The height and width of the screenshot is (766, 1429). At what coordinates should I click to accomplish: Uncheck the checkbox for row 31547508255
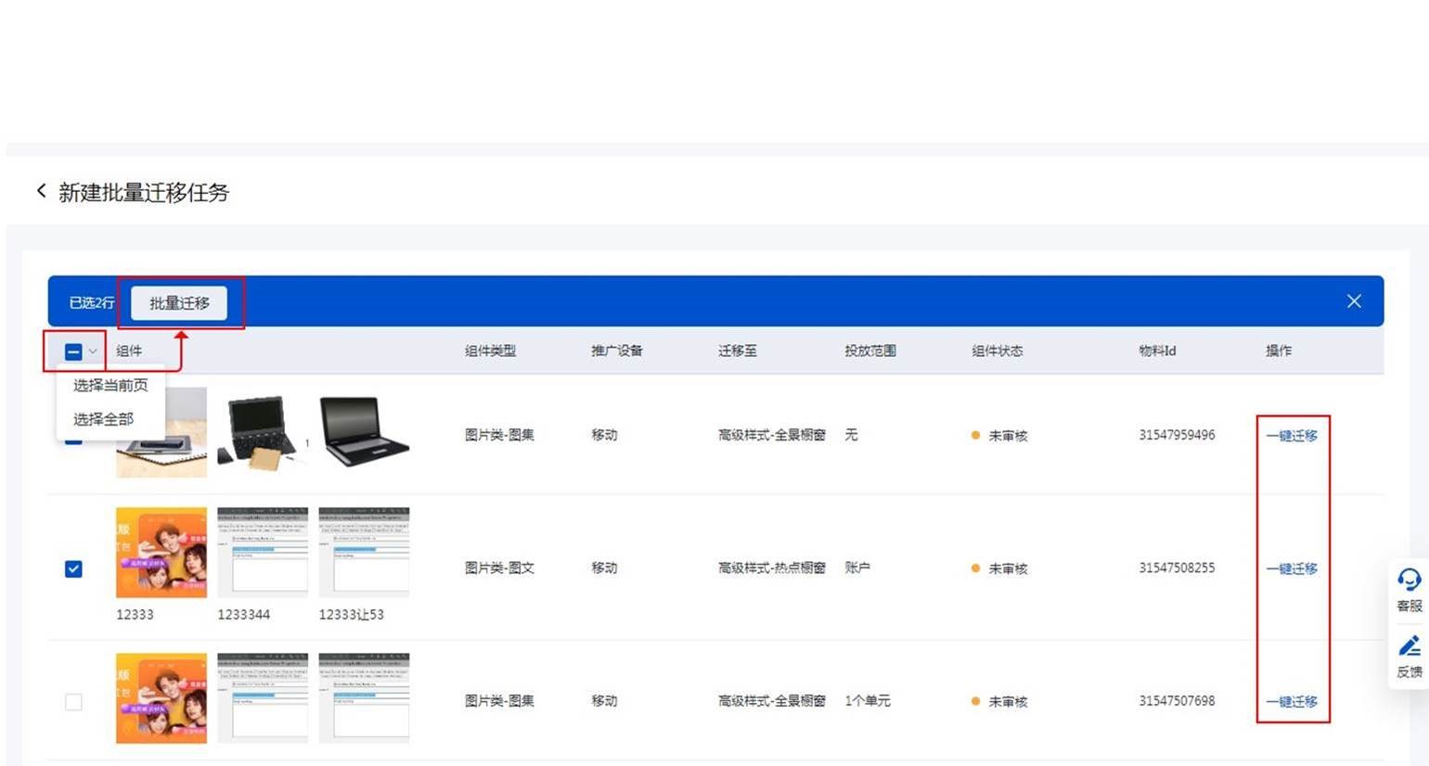coord(73,568)
